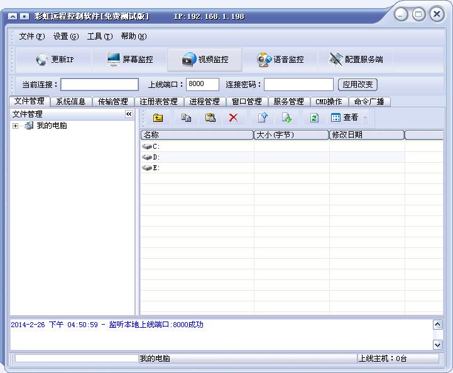Open 视频监控 video monitoring
The image size is (453, 373).
(205, 60)
